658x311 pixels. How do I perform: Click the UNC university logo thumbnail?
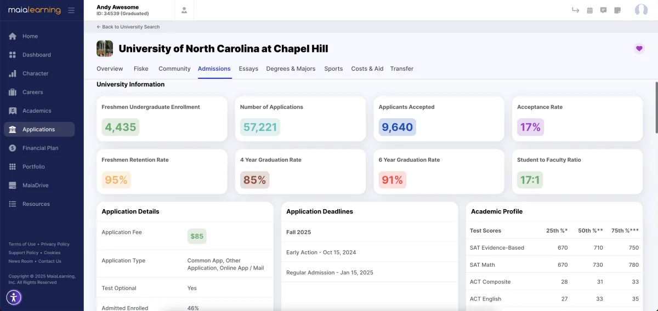[x=105, y=49]
